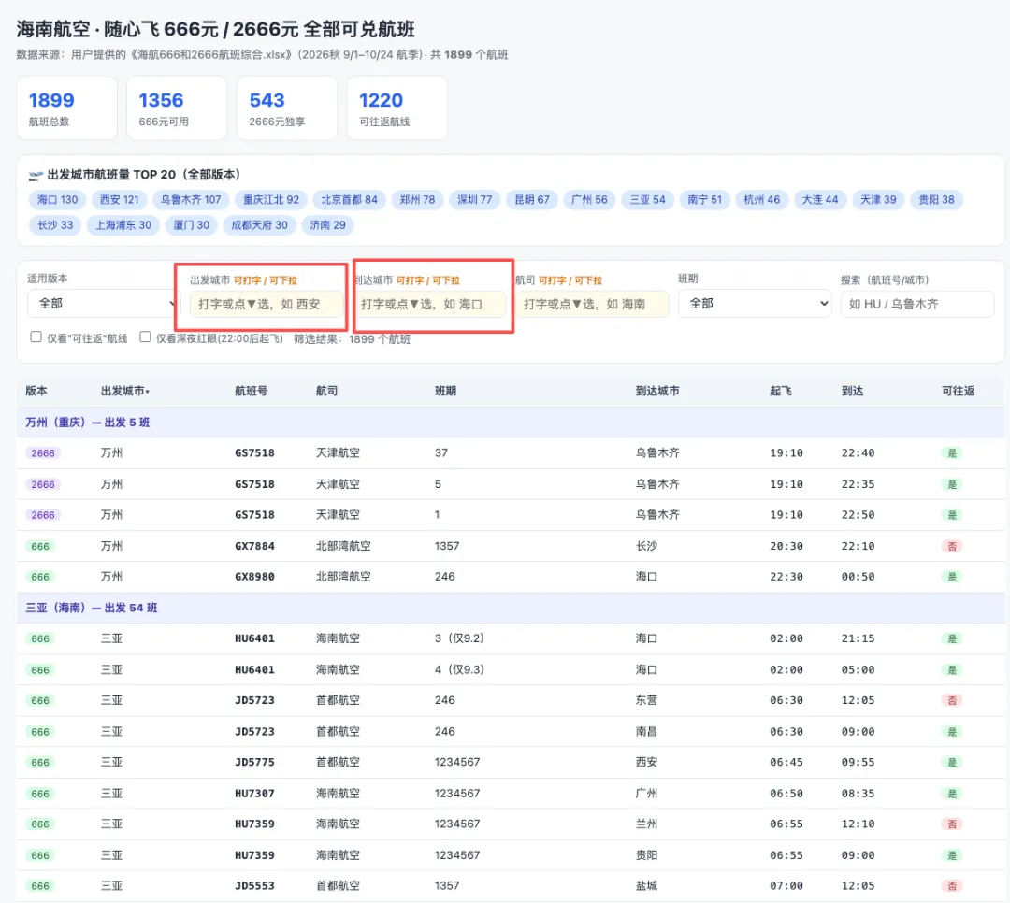Click the 1899 航班总数 stat card
Screen dimensions: 1010x903
(x=67, y=107)
